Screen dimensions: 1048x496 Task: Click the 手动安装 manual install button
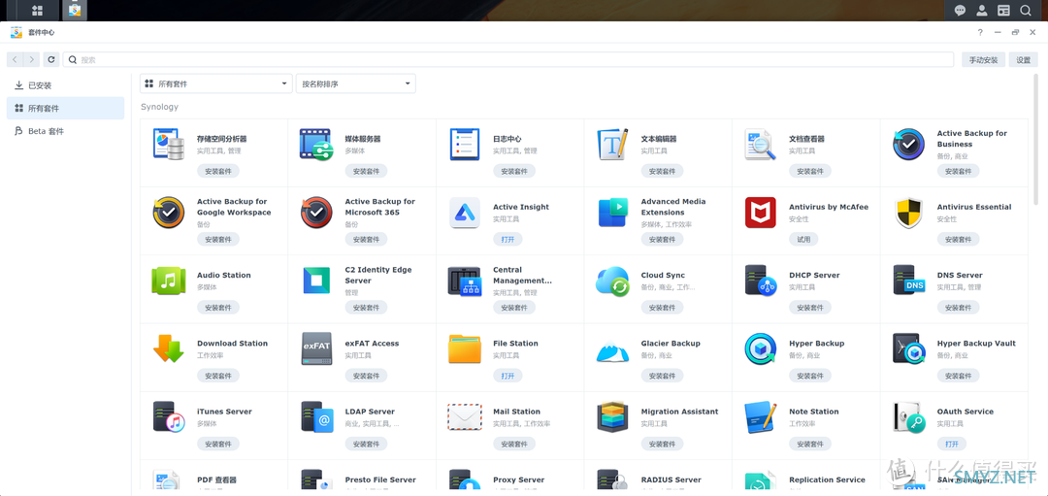[x=983, y=59]
